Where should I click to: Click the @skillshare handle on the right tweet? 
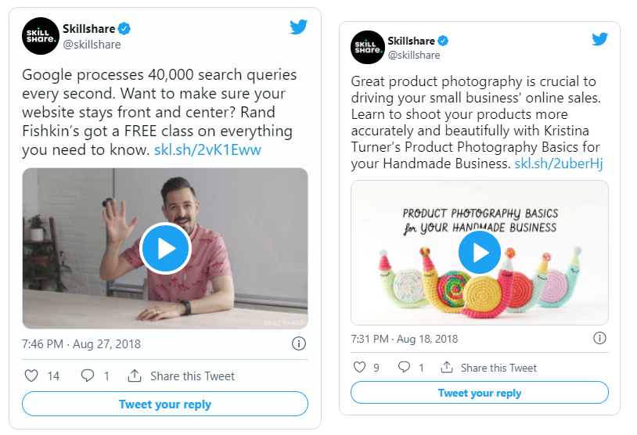(x=413, y=56)
